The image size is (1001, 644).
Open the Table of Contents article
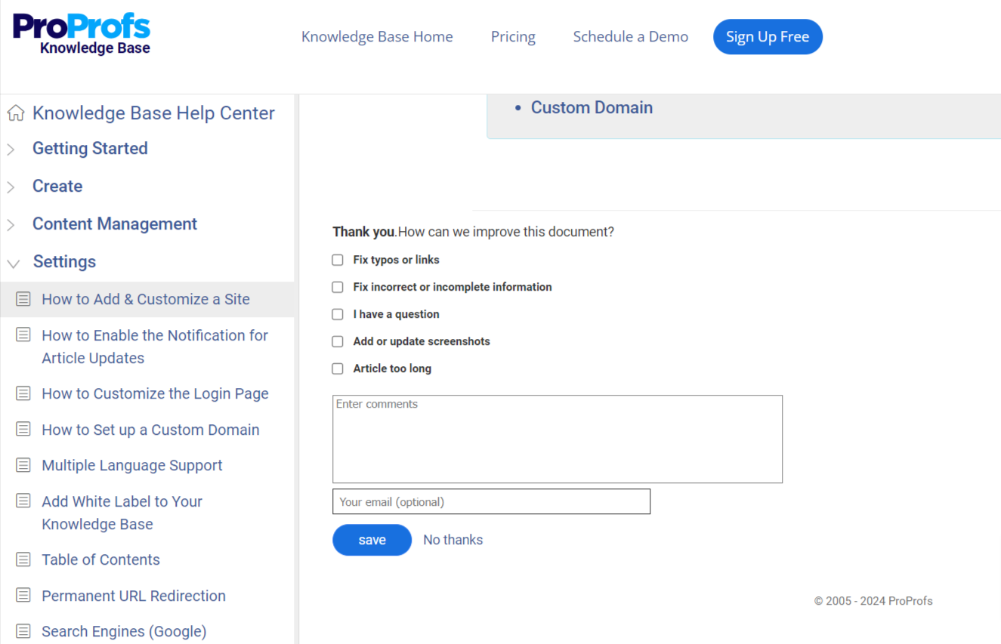(100, 559)
